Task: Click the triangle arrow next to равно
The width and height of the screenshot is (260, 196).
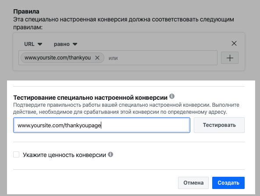Action: click(75, 44)
